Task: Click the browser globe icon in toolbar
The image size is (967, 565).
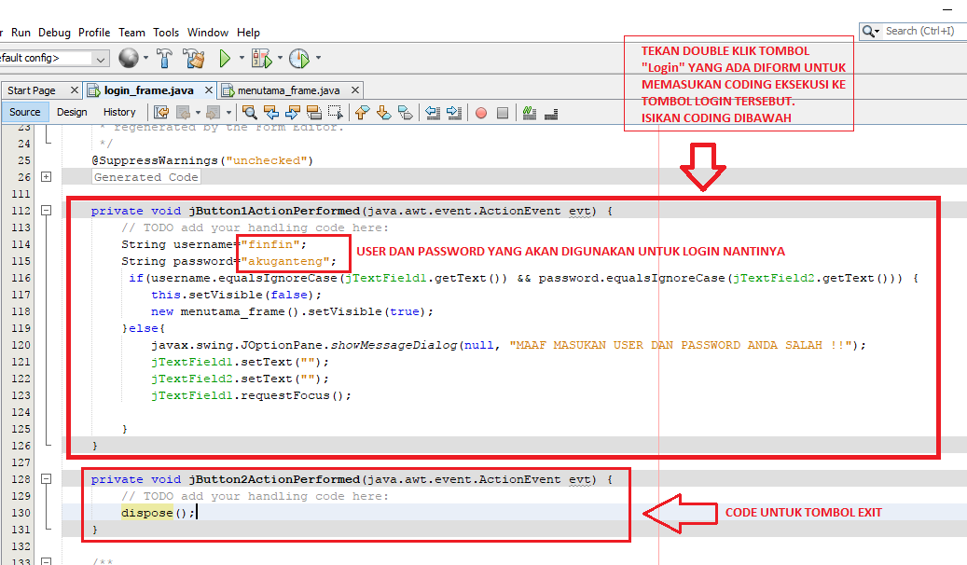Action: click(x=129, y=58)
